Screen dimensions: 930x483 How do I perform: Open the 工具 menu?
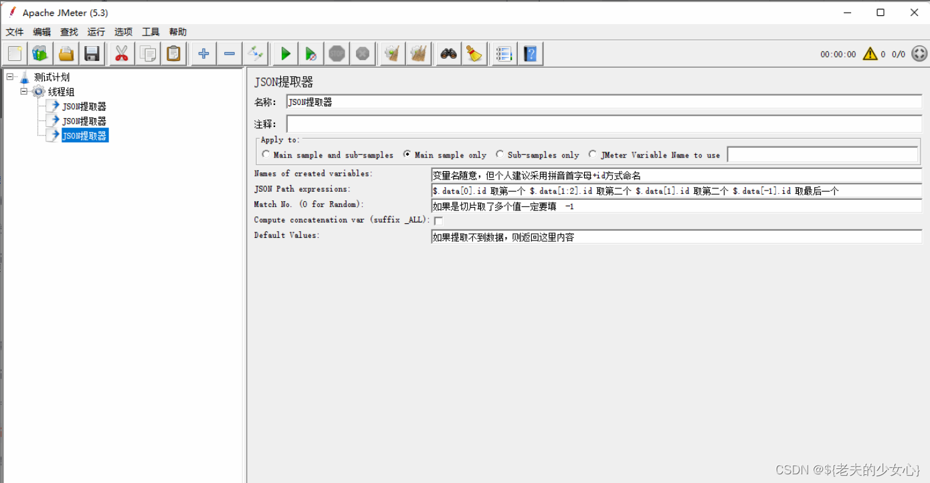point(151,32)
